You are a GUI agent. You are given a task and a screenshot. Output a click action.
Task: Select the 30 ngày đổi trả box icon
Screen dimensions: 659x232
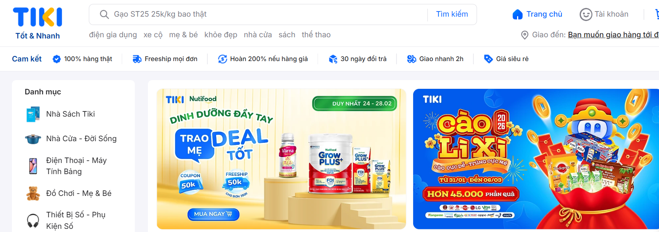333,59
